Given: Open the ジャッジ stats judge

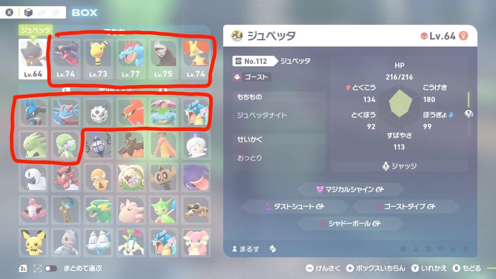Looking at the screenshot, I should coord(400,166).
